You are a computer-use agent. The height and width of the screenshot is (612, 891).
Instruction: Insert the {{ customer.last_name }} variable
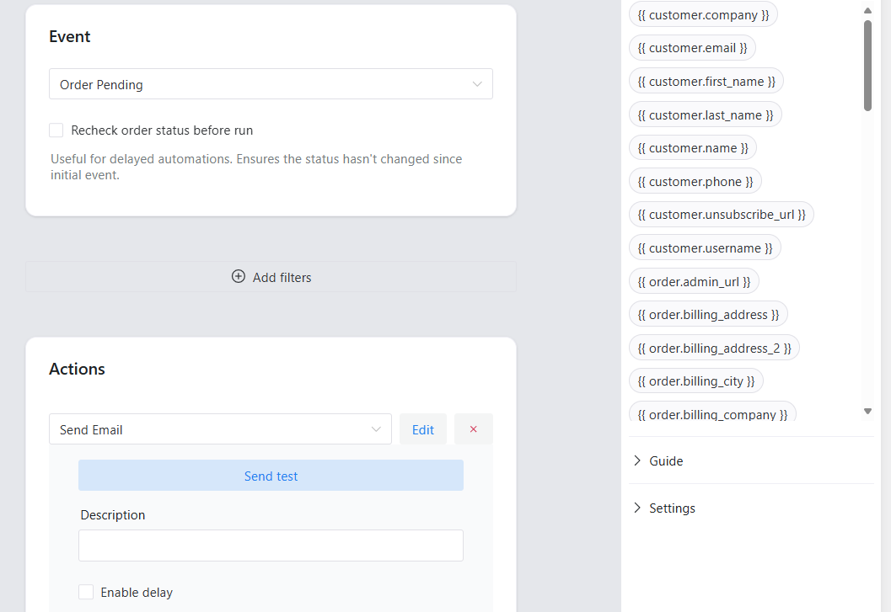tap(706, 114)
